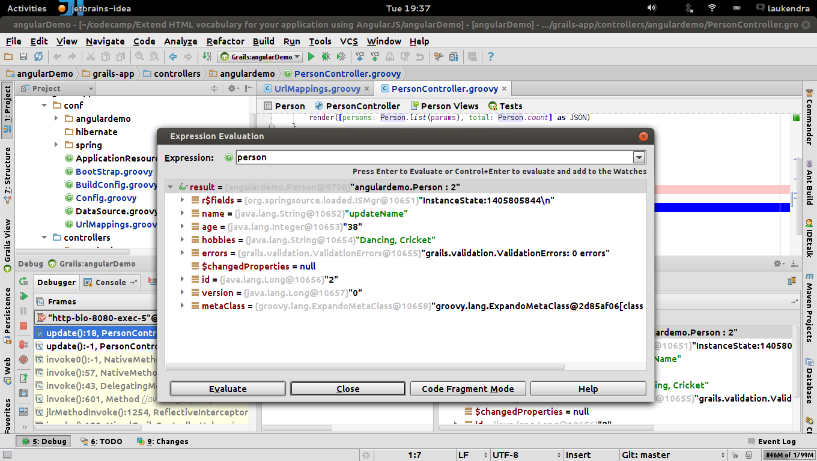This screenshot has width=817, height=461.
Task: Click the Expression input field
Action: 435,158
